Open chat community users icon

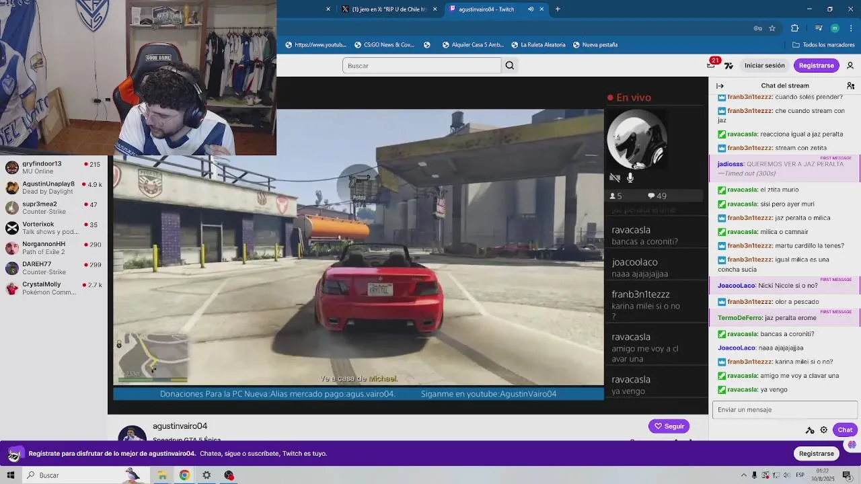coord(850,85)
